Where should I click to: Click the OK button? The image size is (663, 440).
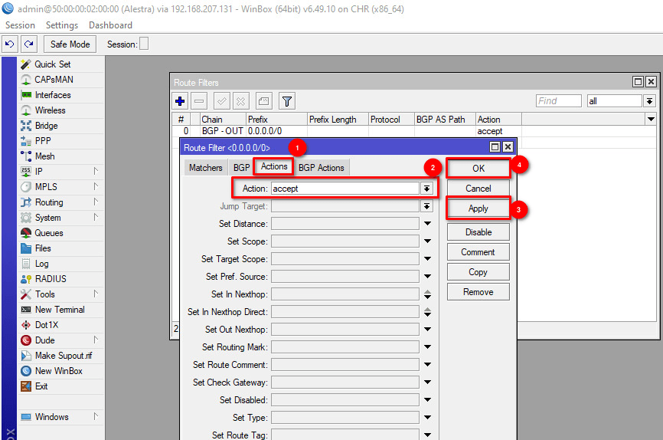[x=478, y=169]
